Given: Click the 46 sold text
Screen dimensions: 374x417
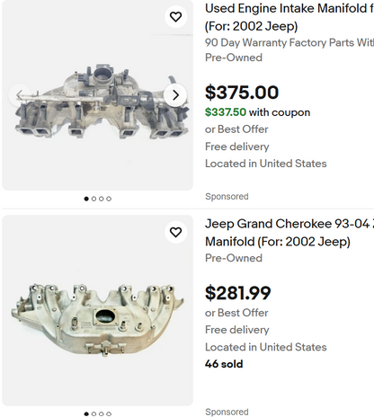Looking at the screenshot, I should [224, 364].
